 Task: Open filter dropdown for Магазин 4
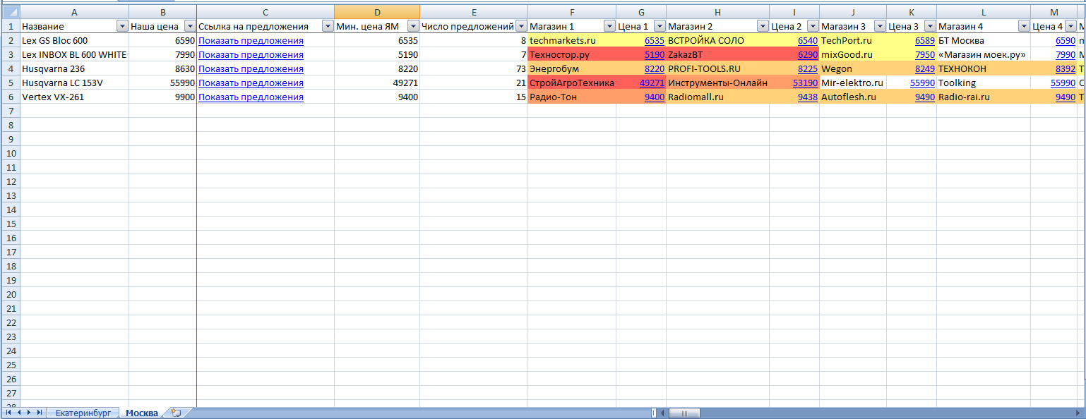[1024, 26]
